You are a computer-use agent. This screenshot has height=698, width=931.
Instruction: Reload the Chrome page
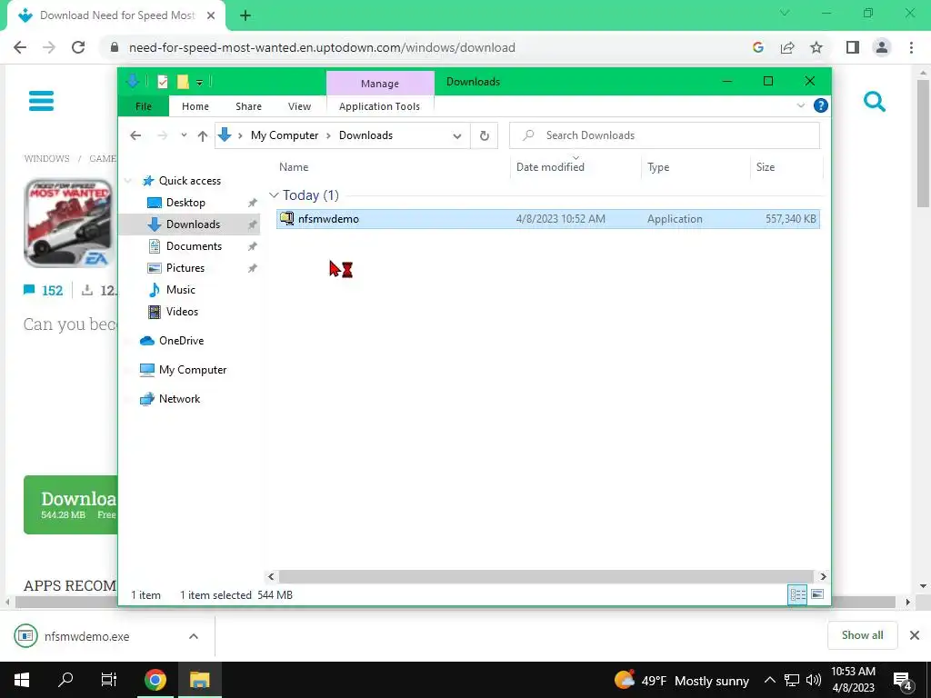pyautogui.click(x=78, y=47)
